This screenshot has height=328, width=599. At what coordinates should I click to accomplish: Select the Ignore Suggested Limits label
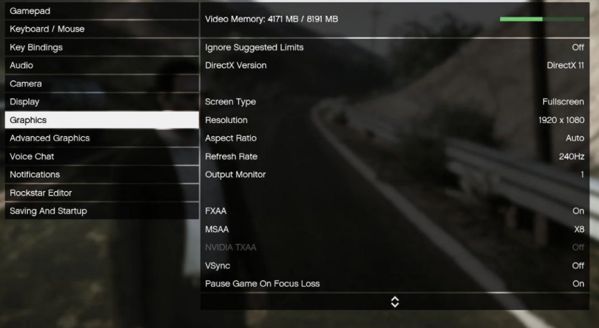click(254, 47)
